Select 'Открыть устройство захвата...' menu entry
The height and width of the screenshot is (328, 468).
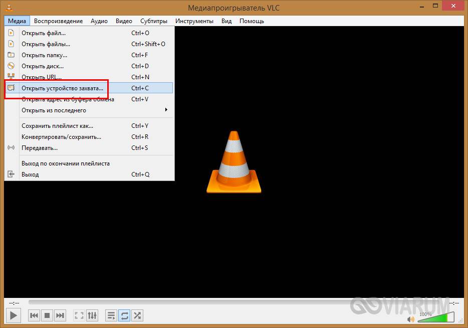(62, 88)
